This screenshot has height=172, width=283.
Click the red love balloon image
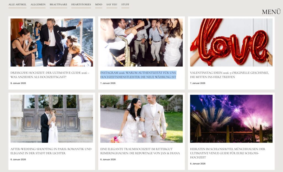coord(231,42)
